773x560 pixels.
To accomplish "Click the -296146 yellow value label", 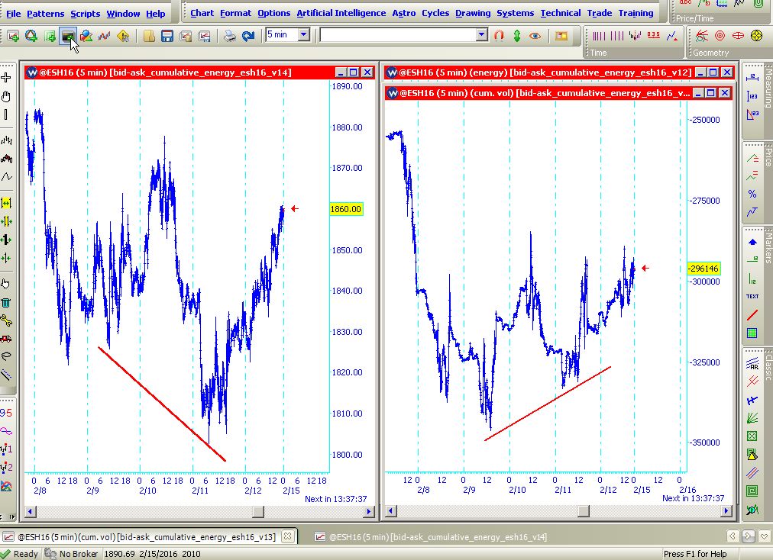I will 703,269.
